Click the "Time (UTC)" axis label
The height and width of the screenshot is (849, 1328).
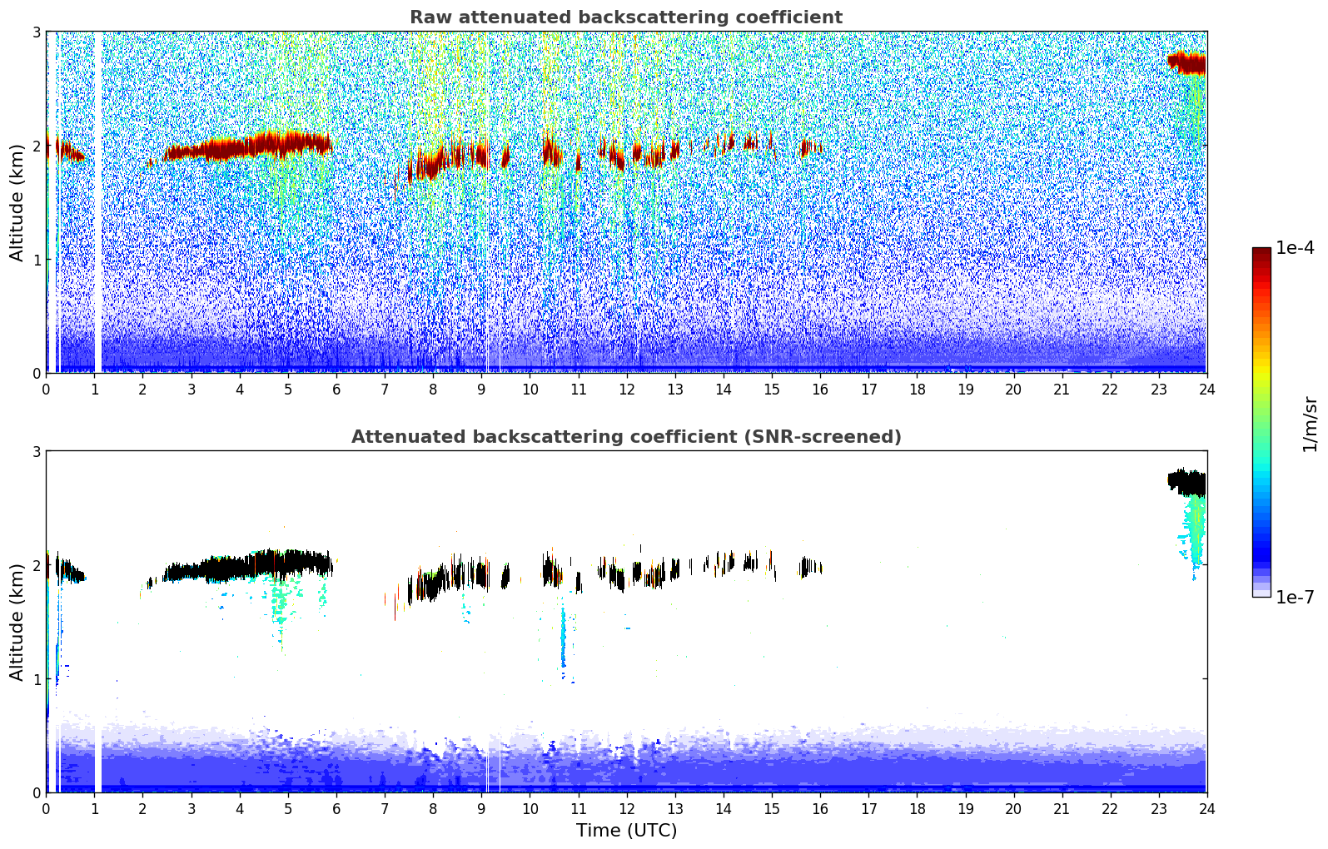(626, 831)
